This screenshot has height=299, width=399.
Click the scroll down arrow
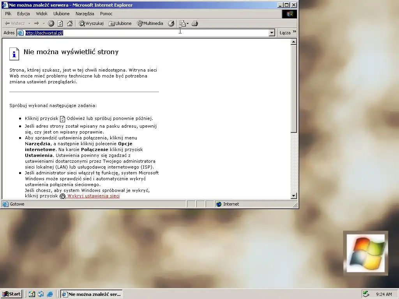coord(293,196)
